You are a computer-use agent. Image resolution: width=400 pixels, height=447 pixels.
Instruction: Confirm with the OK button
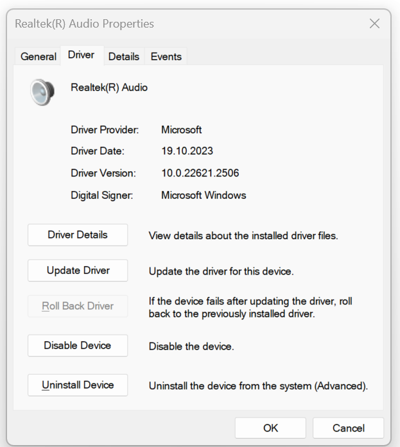270,428
